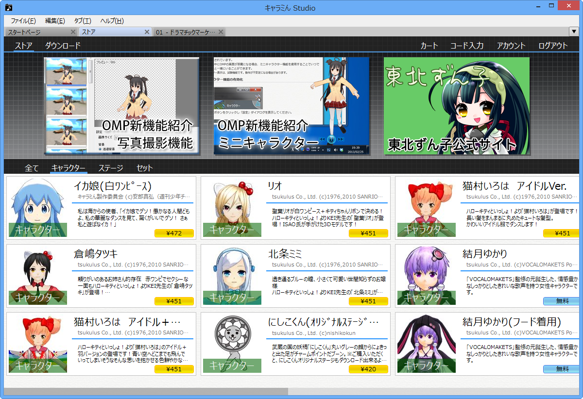Screen dimensions: 583x399
Task: Open the 東北ずん子公式サイト banner
Action: pos(457,106)
